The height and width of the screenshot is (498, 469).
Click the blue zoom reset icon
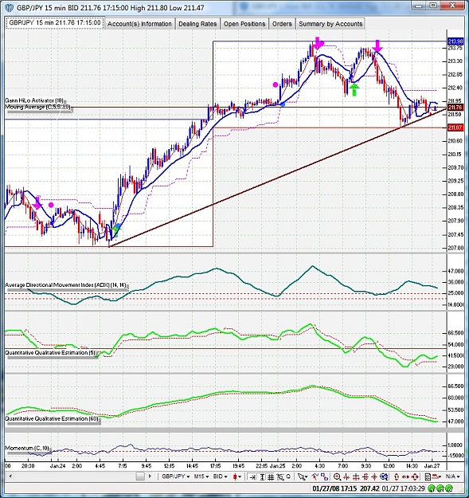coord(384,476)
